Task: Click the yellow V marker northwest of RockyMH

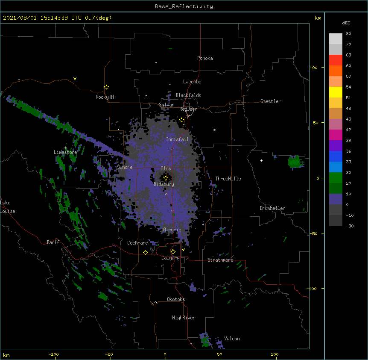Action: pos(75,79)
